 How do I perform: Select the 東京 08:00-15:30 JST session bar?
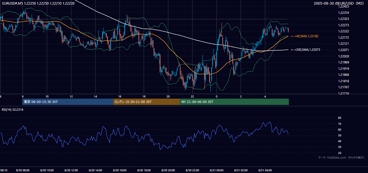point(68,102)
